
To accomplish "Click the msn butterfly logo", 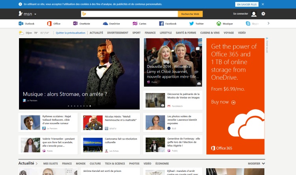I will click(21, 13).
